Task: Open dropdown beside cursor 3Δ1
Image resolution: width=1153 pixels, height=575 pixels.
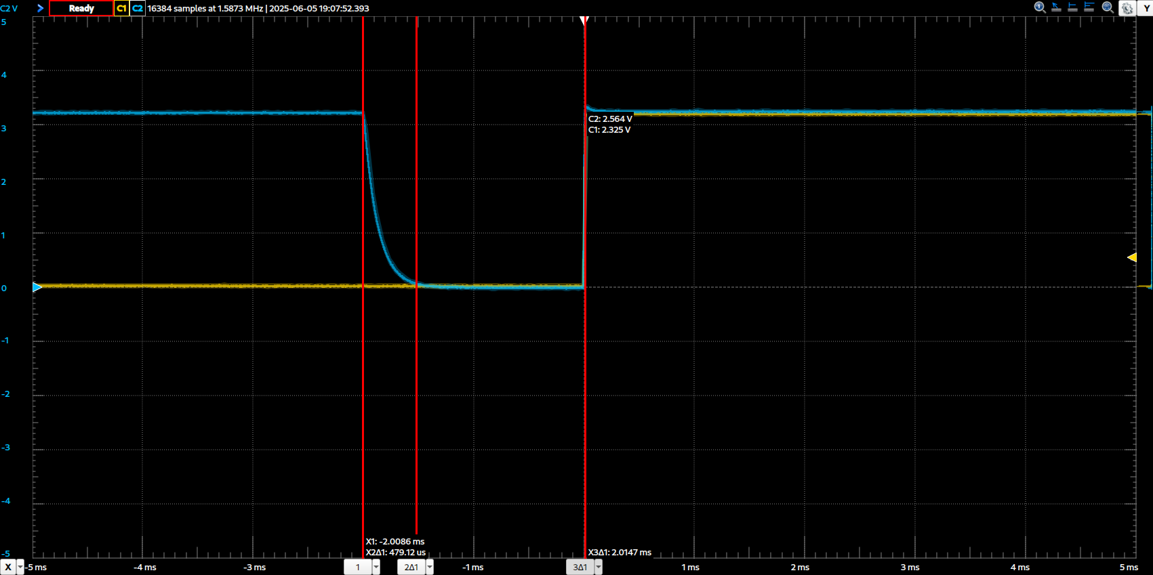Action: point(598,567)
